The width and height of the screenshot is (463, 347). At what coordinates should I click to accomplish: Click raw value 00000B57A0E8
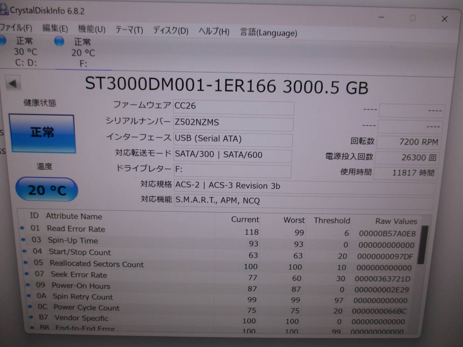pyautogui.click(x=387, y=234)
